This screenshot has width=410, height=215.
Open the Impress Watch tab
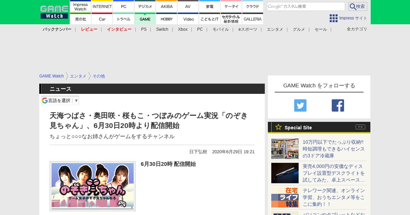80,6
